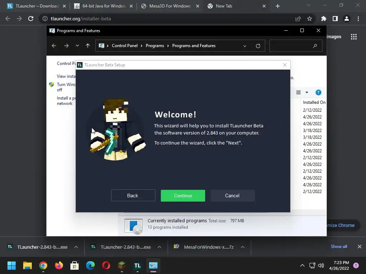Sort by Installed On column header
Screen dimensions: 366x274
314,102
